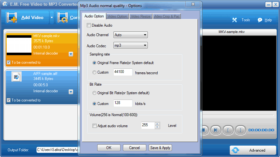Screen dimensions: 280x157
Task: Open the Help menu label
Action: (x=268, y=20)
